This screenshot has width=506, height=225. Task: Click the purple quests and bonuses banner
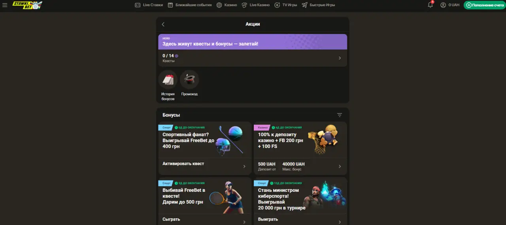tap(253, 42)
